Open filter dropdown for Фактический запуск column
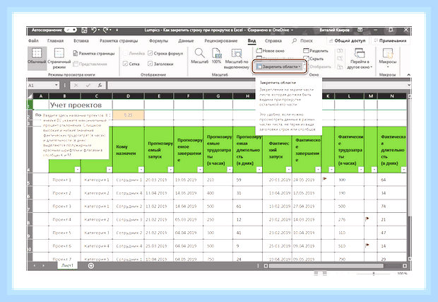This screenshot has height=302, width=438. (288, 170)
